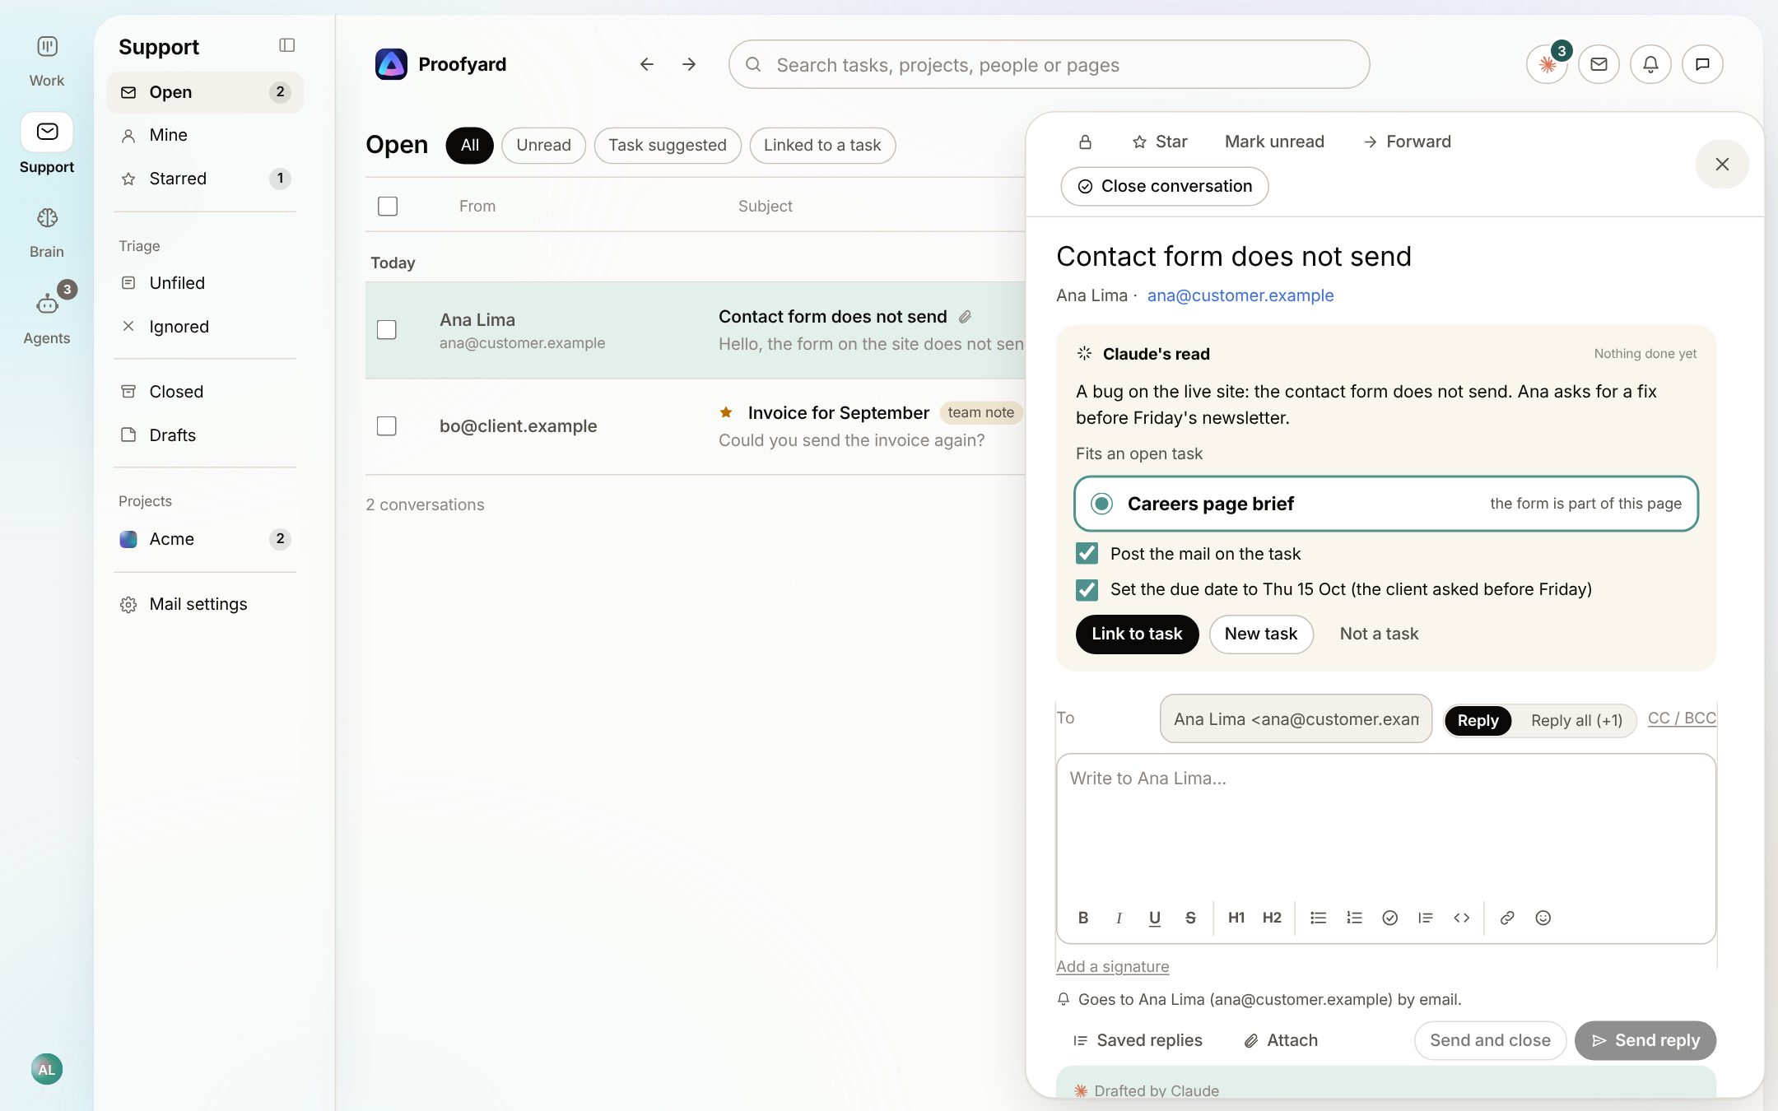Image resolution: width=1778 pixels, height=1111 pixels.
Task: Open notifications bell
Action: coord(1650,64)
